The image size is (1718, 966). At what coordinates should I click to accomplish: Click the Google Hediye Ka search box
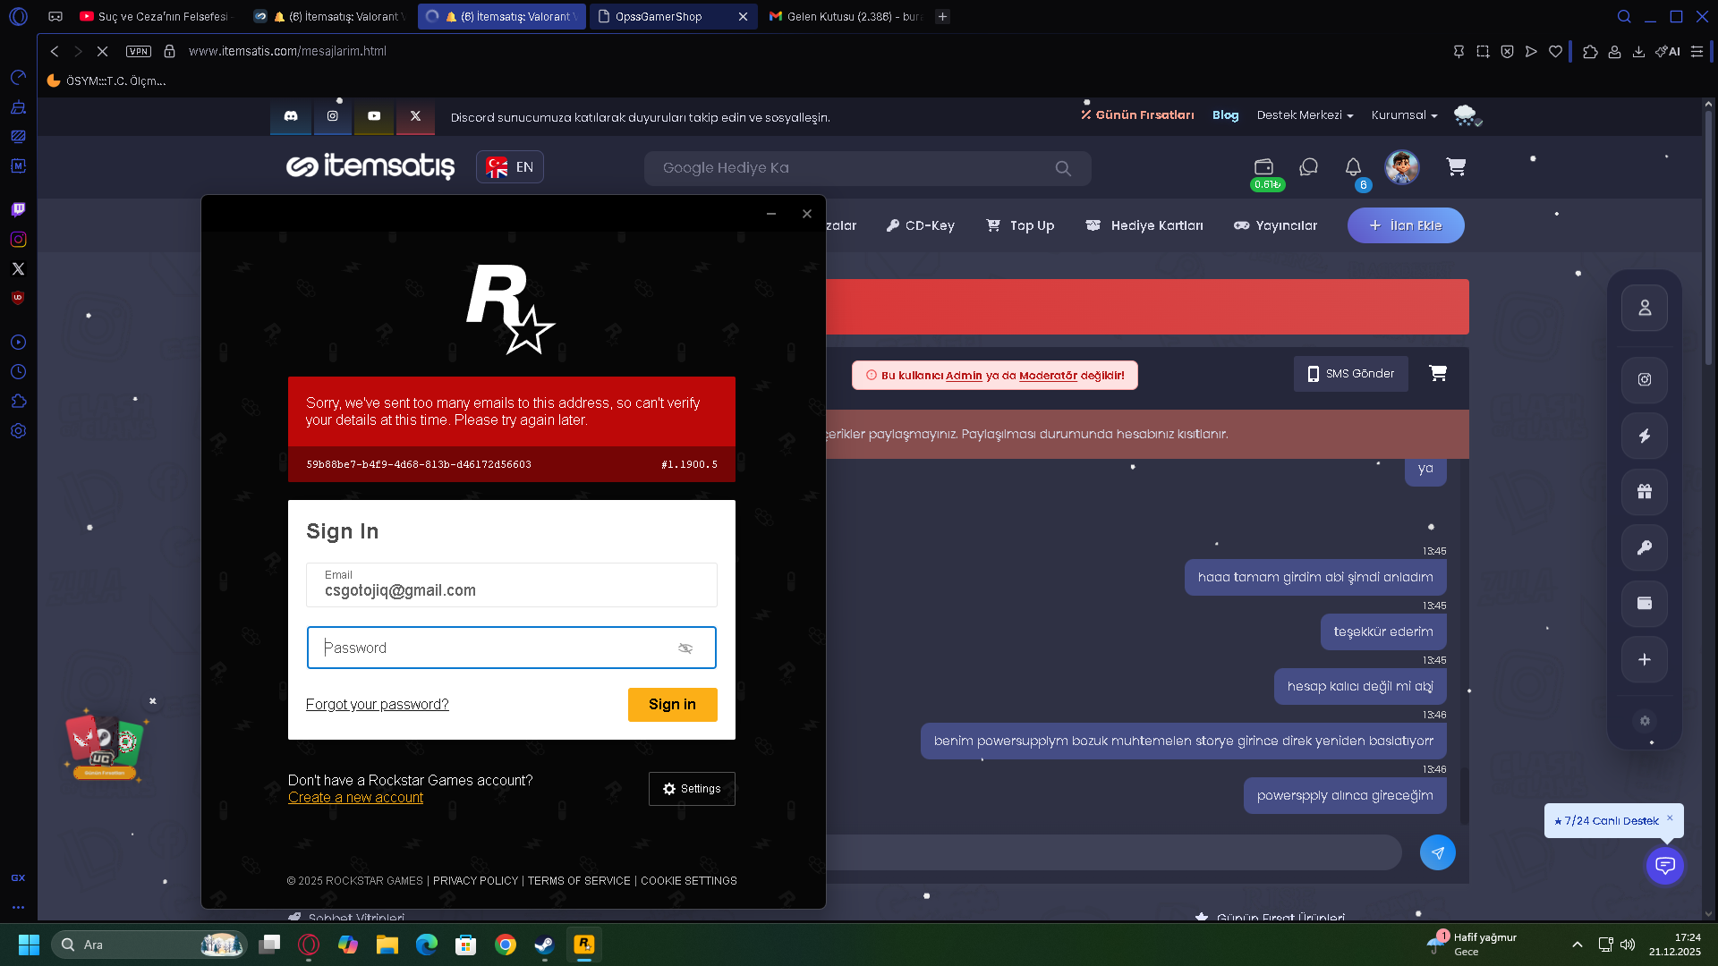868,168
